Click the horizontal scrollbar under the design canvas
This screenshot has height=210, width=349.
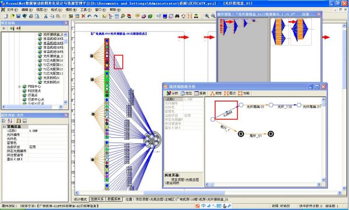[208, 193]
